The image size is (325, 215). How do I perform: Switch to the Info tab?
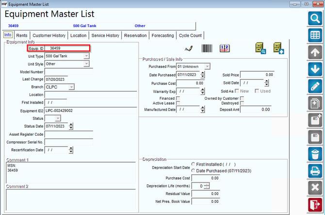click(x=8, y=35)
